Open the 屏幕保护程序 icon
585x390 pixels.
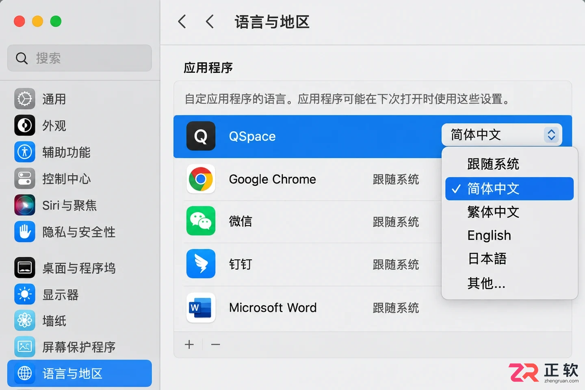tap(25, 347)
